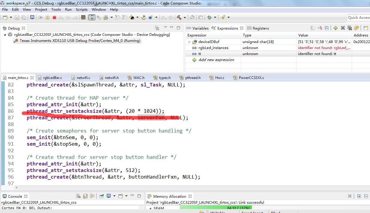Image resolution: width=370 pixels, height=213 pixels.
Task: Click Collapse All icon in Memory Allocation
Action: coord(366,196)
